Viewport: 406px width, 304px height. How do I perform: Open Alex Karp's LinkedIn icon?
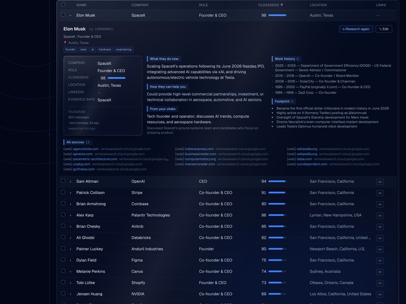379,215
